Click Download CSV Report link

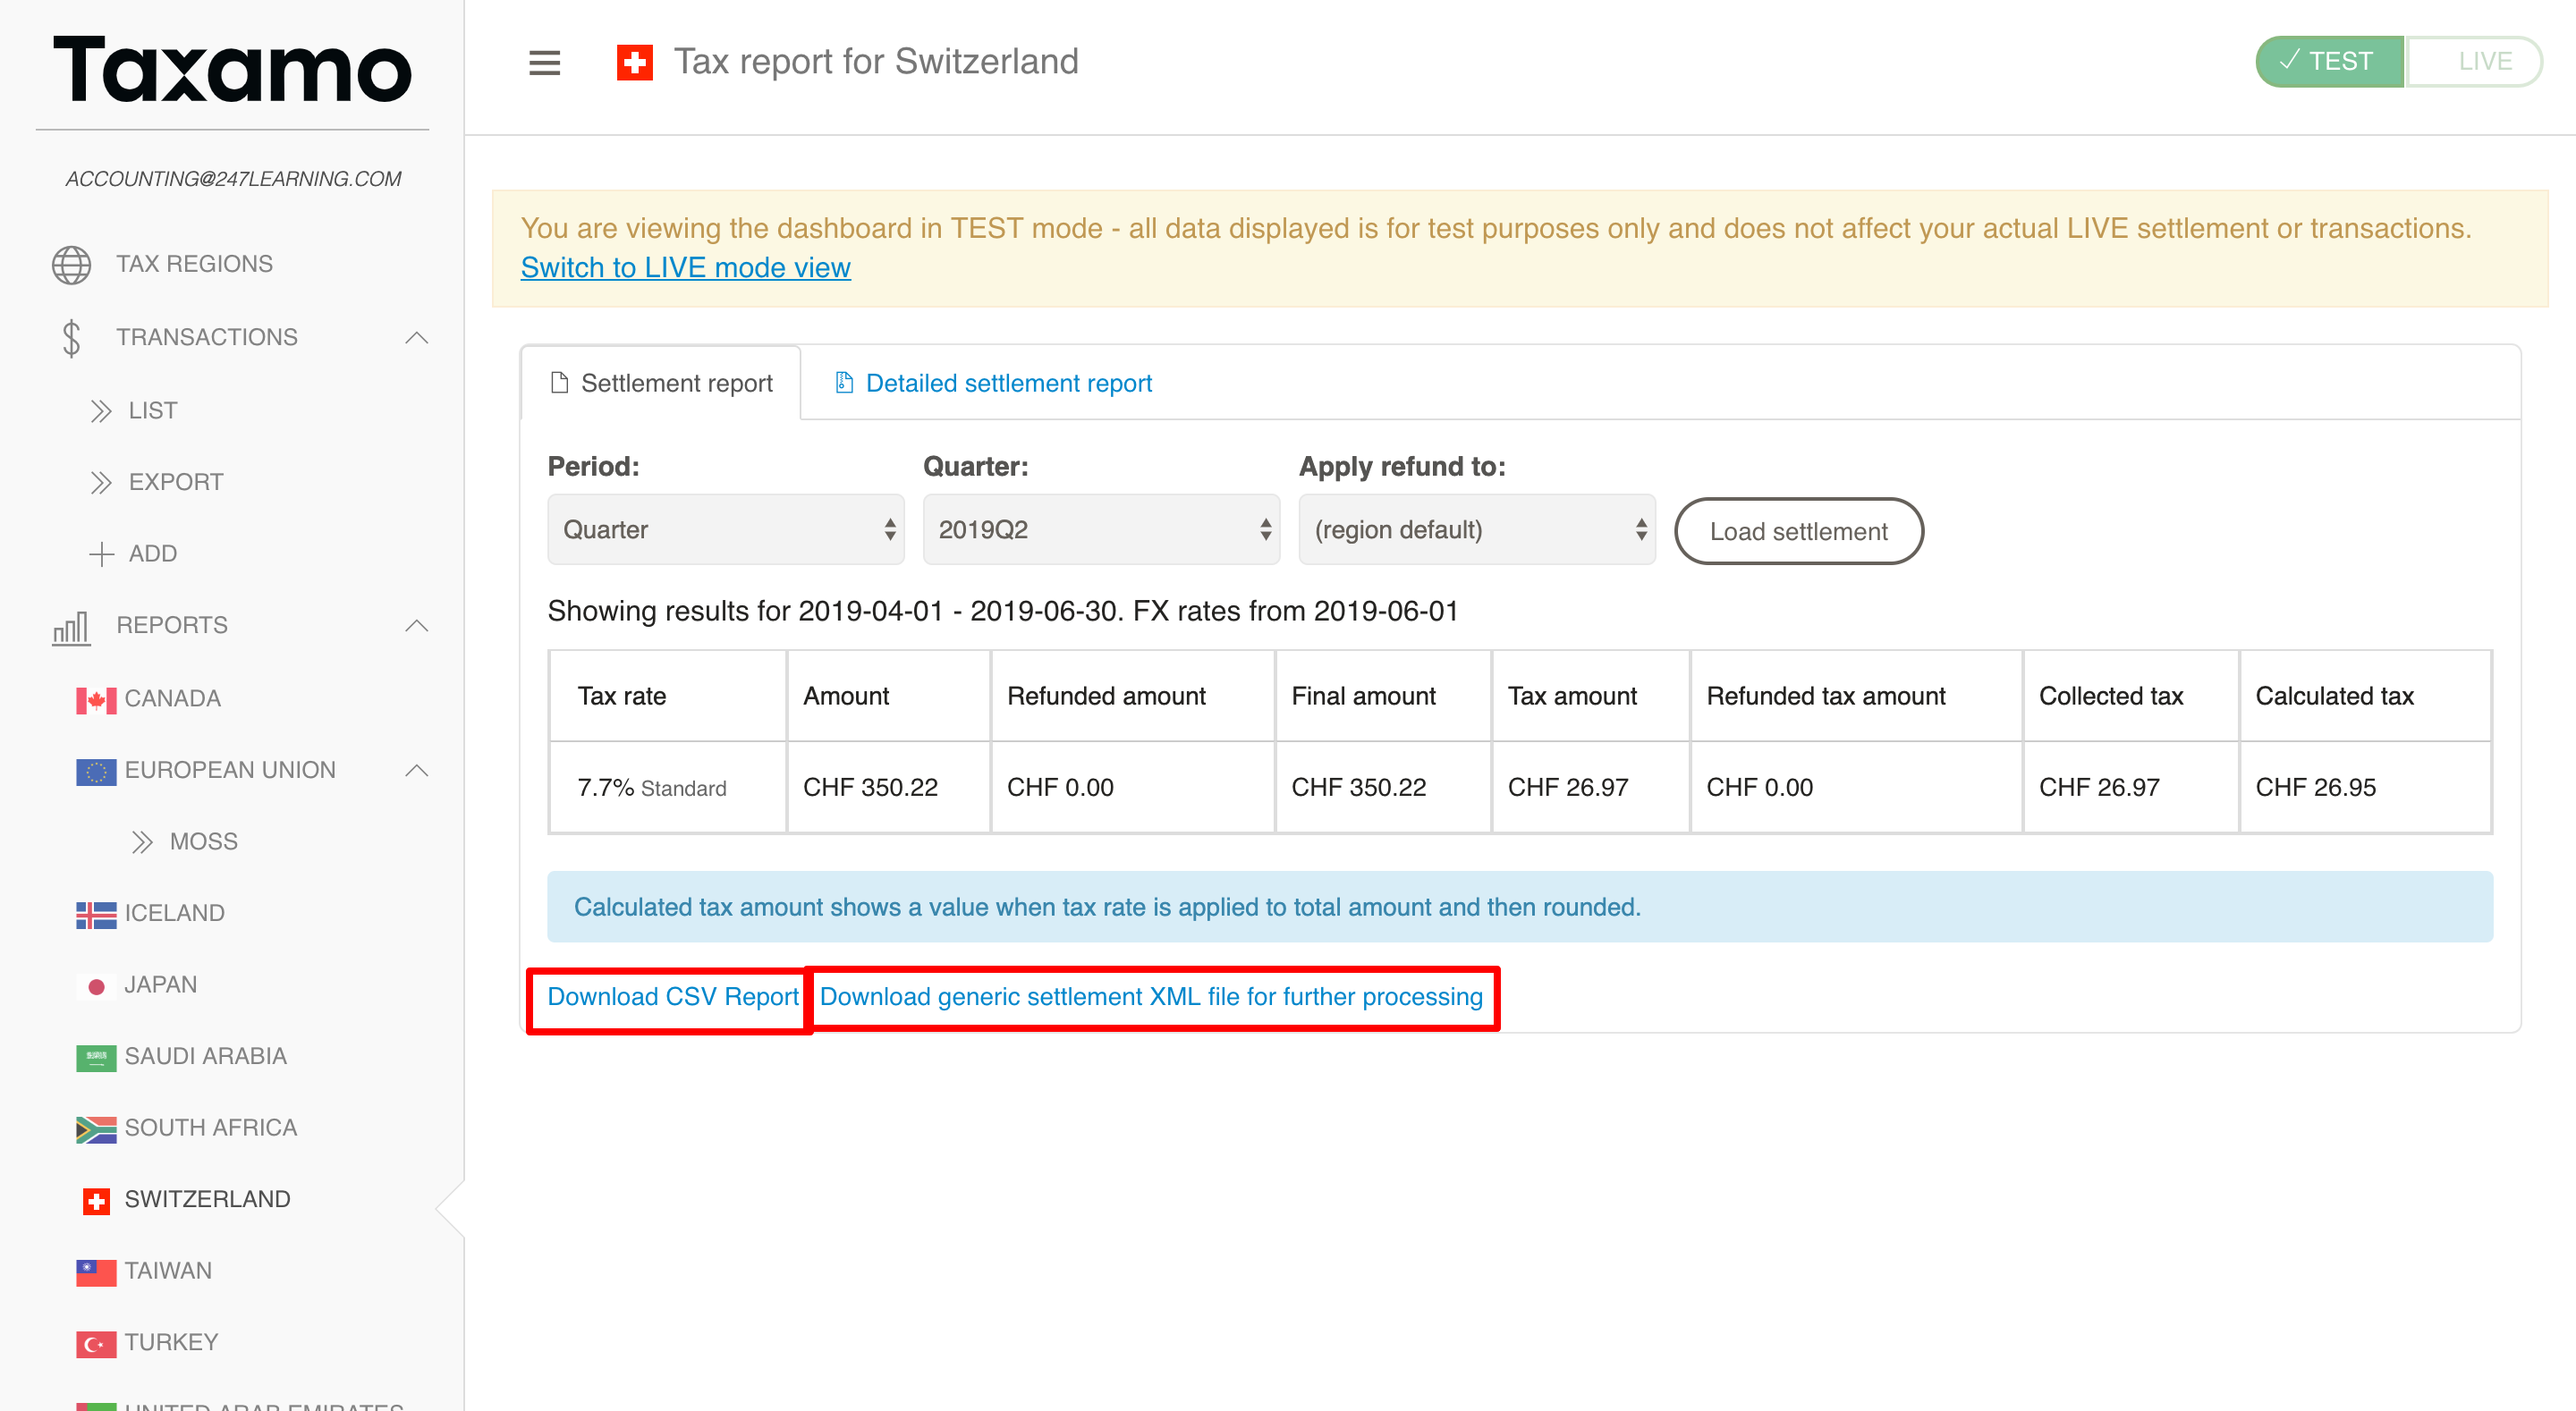tap(672, 997)
